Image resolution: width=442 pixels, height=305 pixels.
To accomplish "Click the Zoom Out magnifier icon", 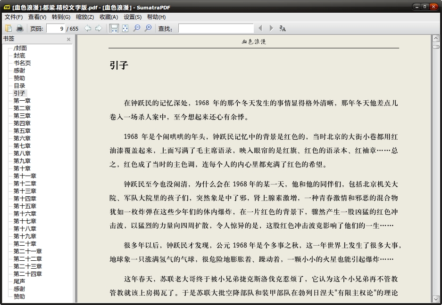I will (x=137, y=28).
